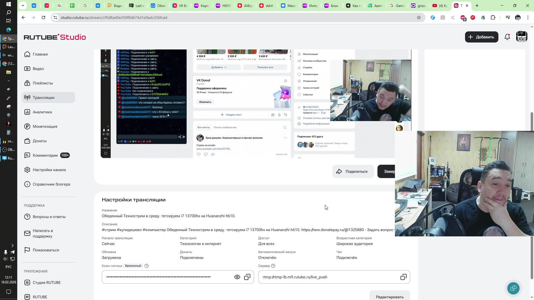Reload the page in the browser
534x300 pixels.
[x=43, y=17]
